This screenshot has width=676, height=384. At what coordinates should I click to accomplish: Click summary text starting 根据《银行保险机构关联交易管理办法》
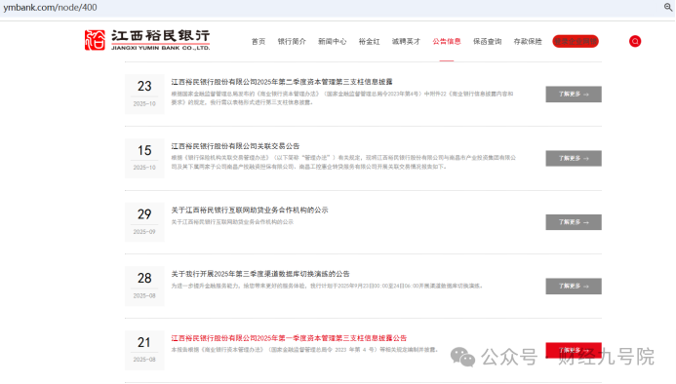coord(343,162)
